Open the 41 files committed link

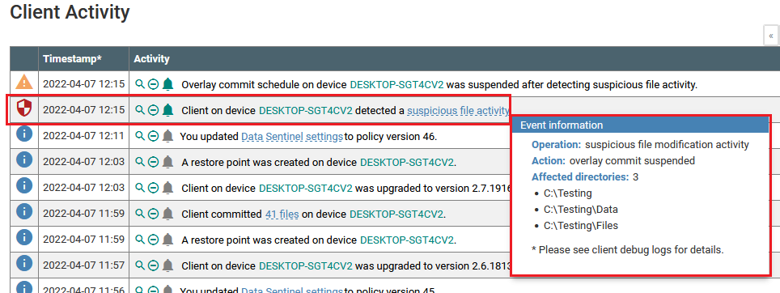[282, 214]
